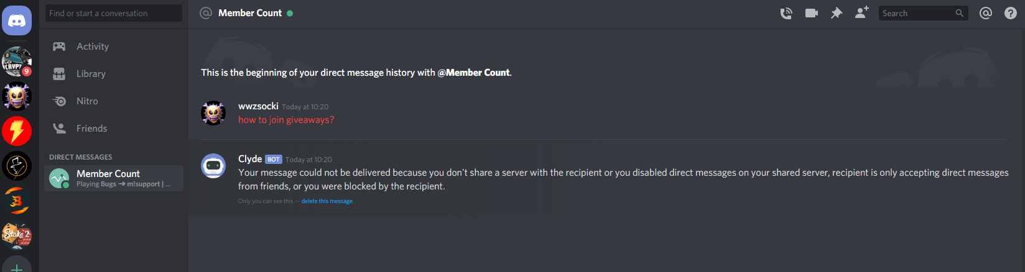
Task: Add a server with plus button
Action: pyautogui.click(x=17, y=265)
